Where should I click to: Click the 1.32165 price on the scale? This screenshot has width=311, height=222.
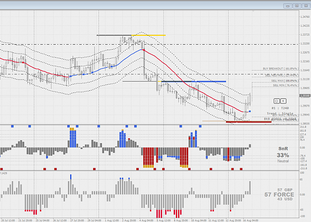pos(305,62)
